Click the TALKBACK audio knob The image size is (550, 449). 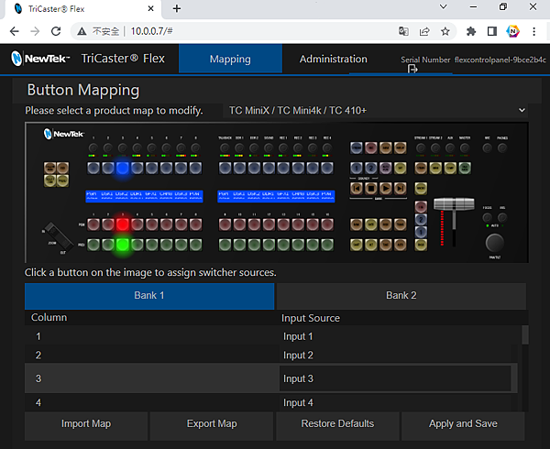tap(225, 148)
